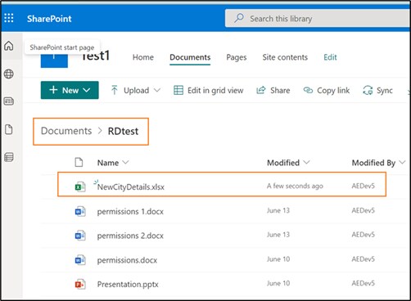Open the permissions 1.docx file

click(x=130, y=212)
